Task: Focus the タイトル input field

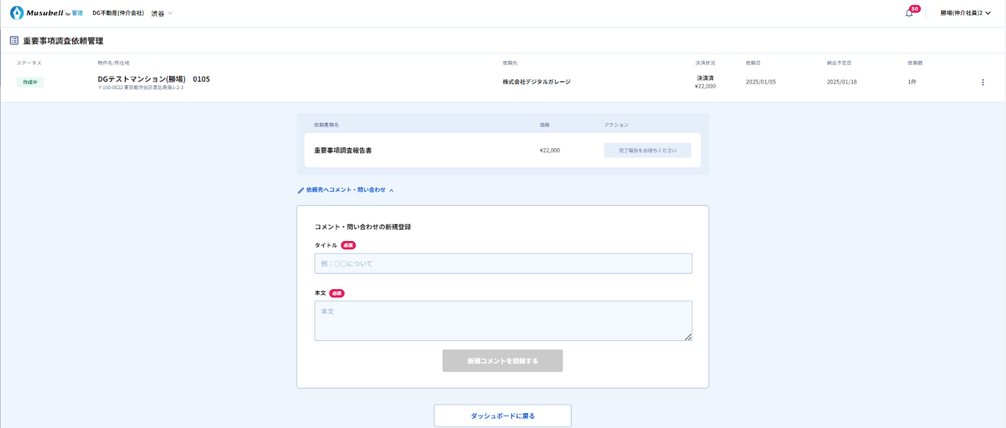Action: [503, 264]
